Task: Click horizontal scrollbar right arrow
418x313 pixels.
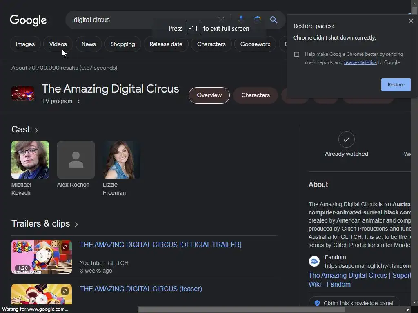Action: (407, 310)
